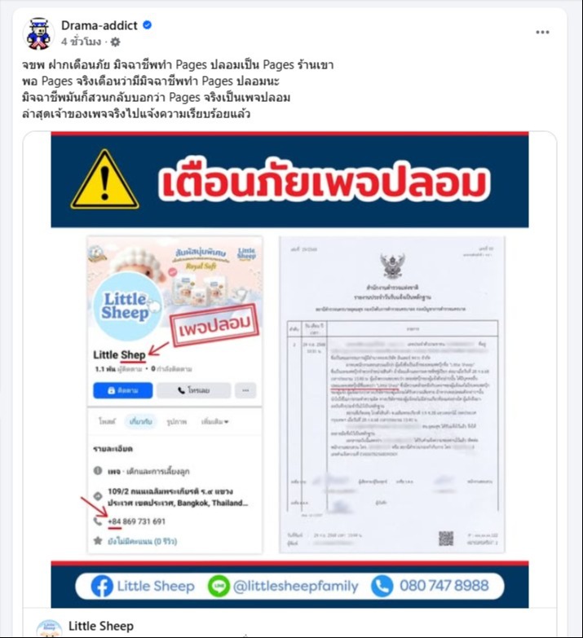Open the 4-hour post timestamp link
This screenshot has width=583, height=638.
[x=81, y=42]
